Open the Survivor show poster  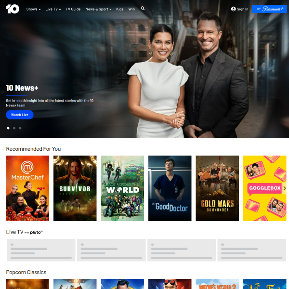75,188
